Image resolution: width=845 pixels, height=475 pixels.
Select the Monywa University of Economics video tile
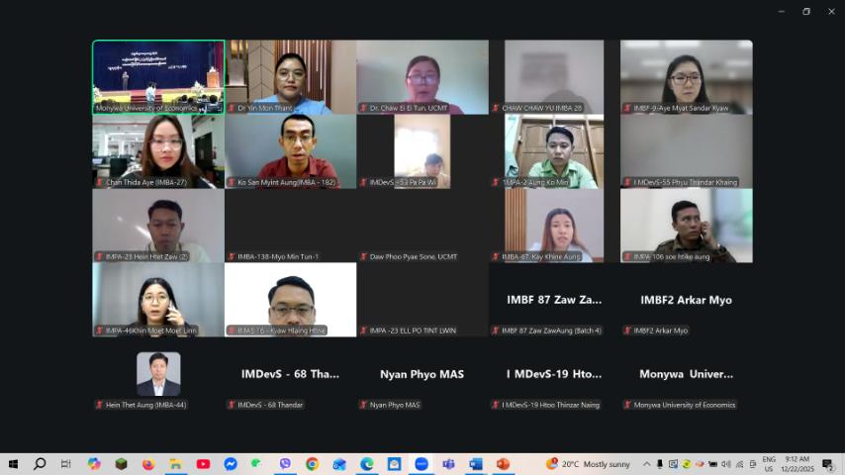point(158,76)
